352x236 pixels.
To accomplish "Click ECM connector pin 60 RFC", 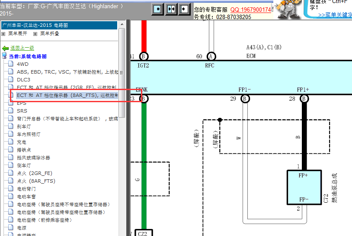I will point(211,56).
